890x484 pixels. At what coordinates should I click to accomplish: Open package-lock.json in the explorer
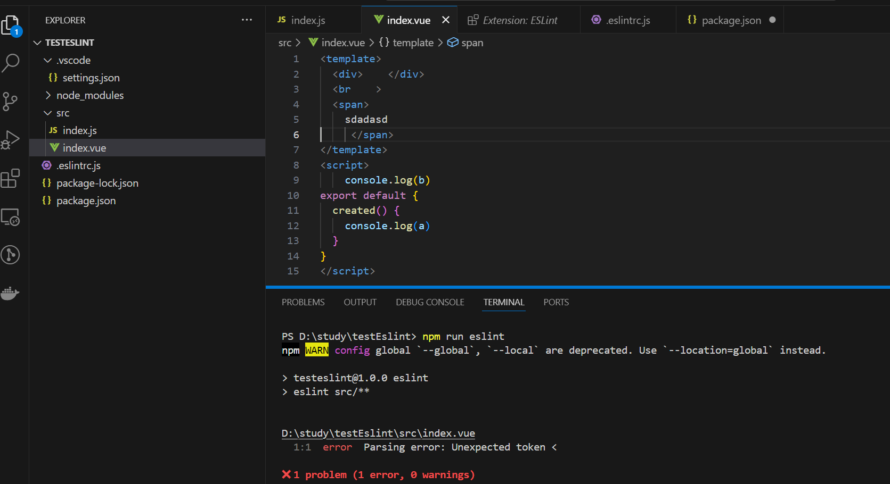point(97,183)
